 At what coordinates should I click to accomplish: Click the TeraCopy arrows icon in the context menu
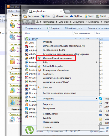(39, 74)
